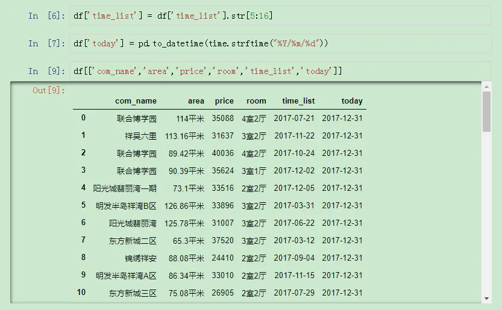Click the scroll up arrow of output
The height and width of the screenshot is (310, 502).
click(x=487, y=87)
